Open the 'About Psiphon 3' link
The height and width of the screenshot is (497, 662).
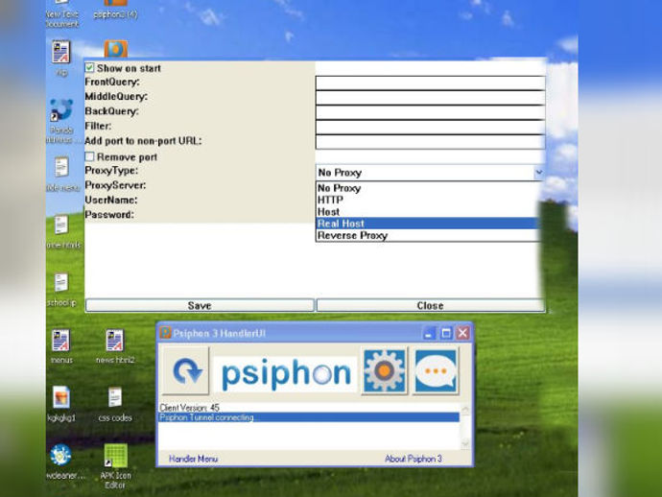[x=413, y=459]
